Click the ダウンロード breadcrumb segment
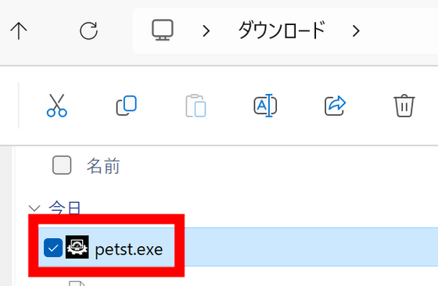Viewport: 438px width, 286px height. [282, 31]
